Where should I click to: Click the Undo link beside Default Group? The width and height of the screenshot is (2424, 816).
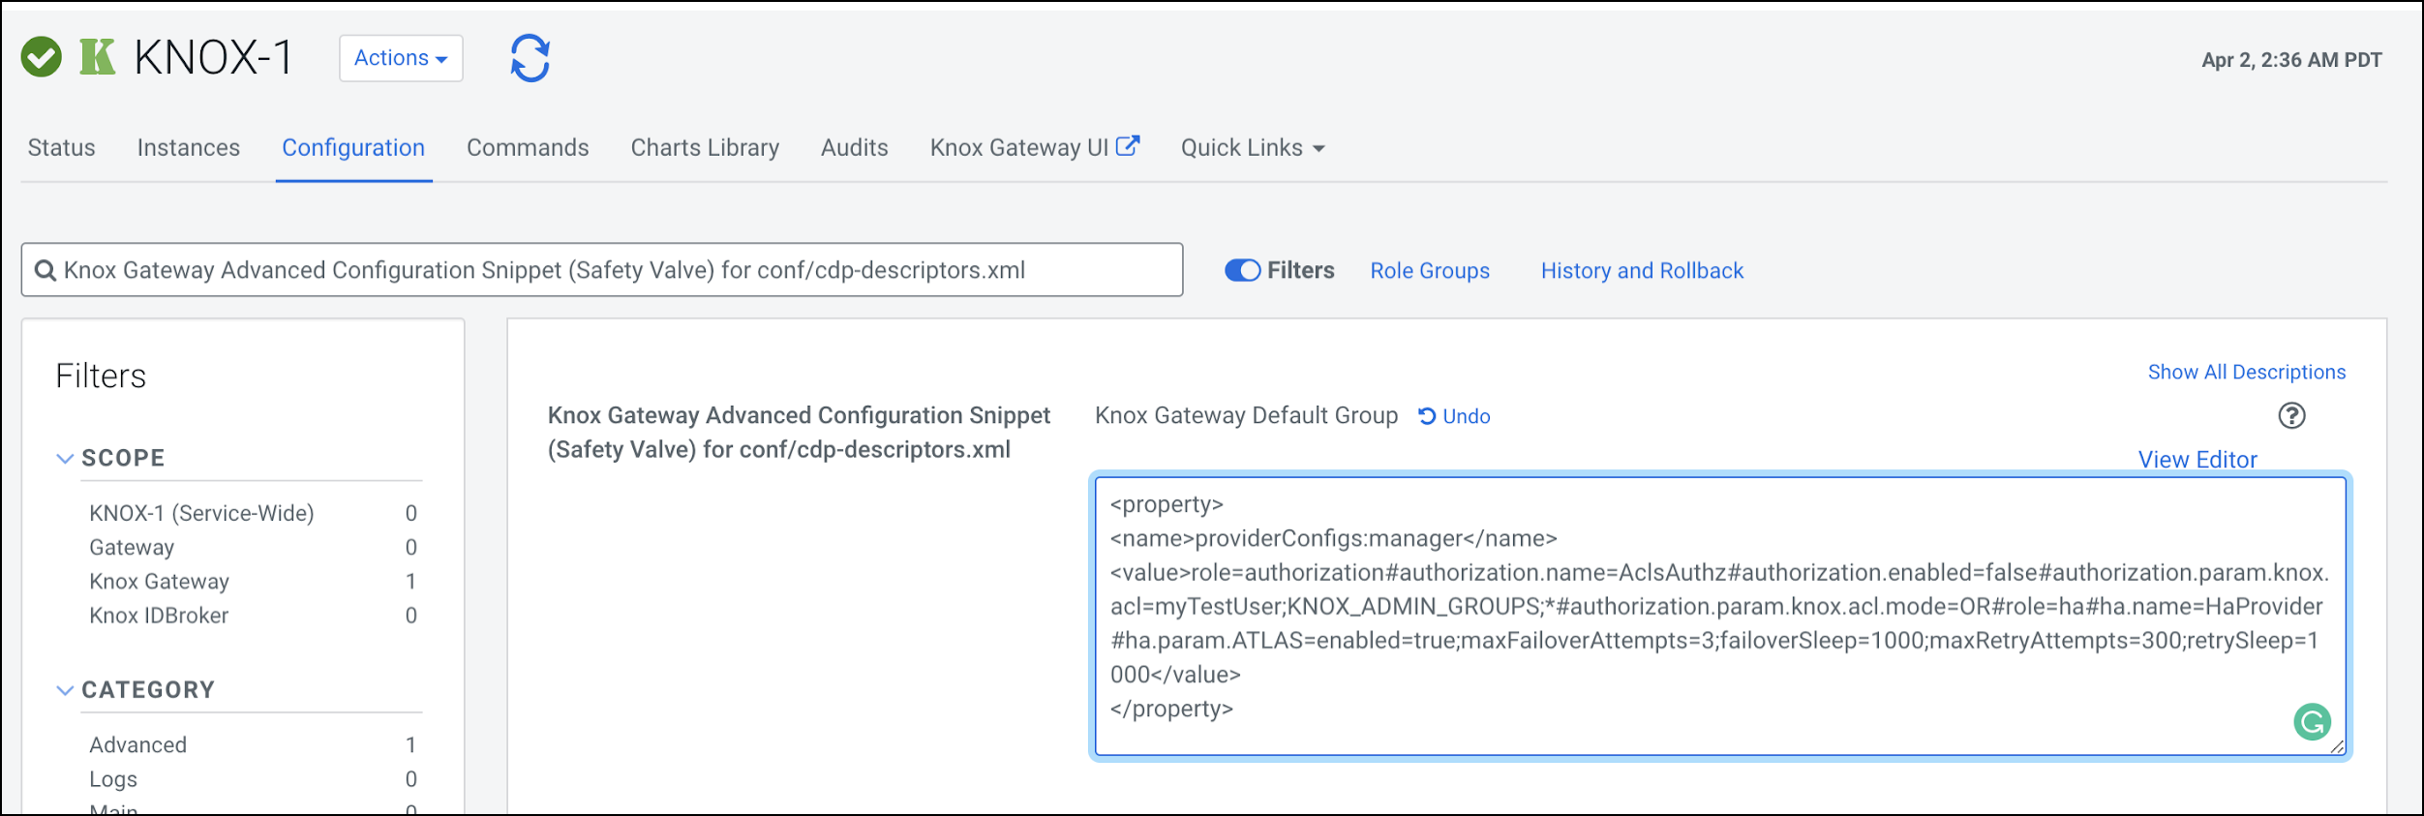[1454, 416]
